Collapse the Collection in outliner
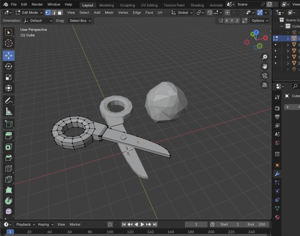The height and width of the screenshot is (236, 300). coord(281,26)
